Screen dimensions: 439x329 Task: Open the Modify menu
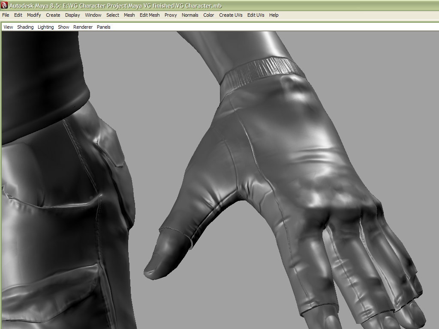(x=34, y=15)
